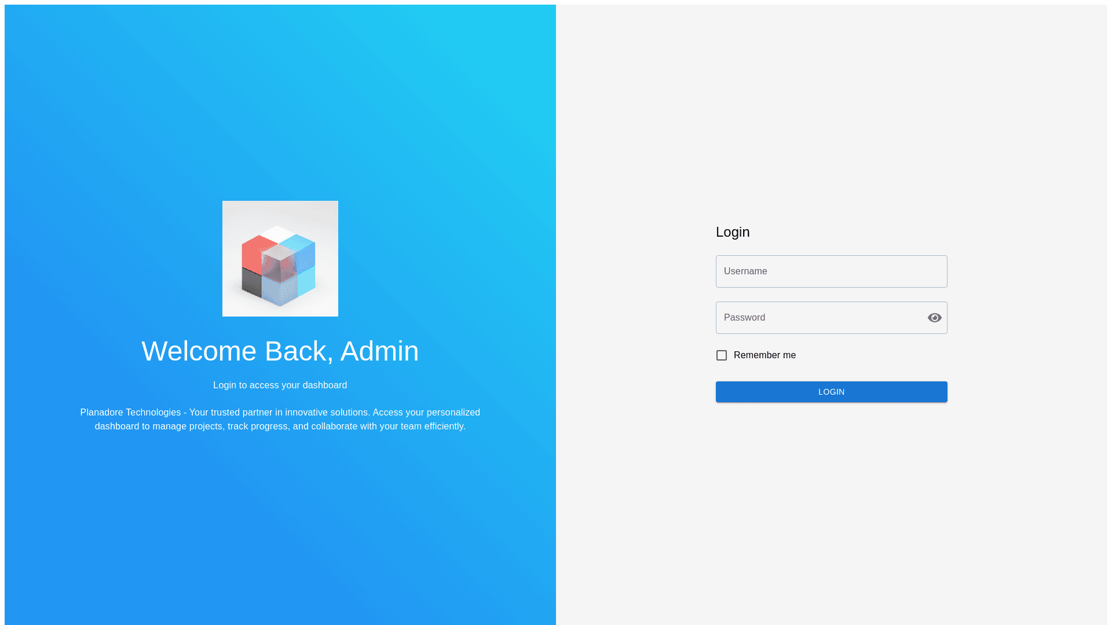Click the light cyan cube in logo
The image size is (1112, 625).
(307, 281)
